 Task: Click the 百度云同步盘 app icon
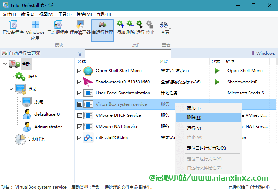pos(88,138)
